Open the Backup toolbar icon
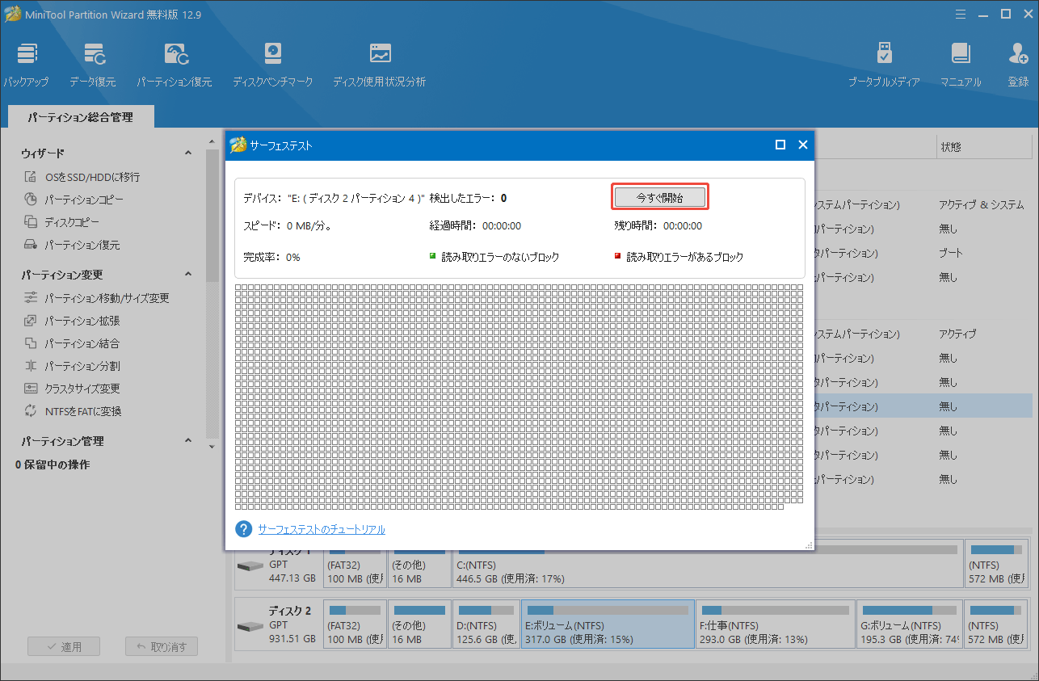 click(x=27, y=55)
